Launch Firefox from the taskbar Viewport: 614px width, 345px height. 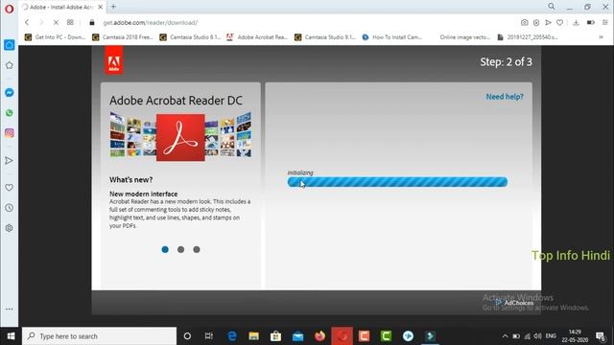tap(319, 336)
